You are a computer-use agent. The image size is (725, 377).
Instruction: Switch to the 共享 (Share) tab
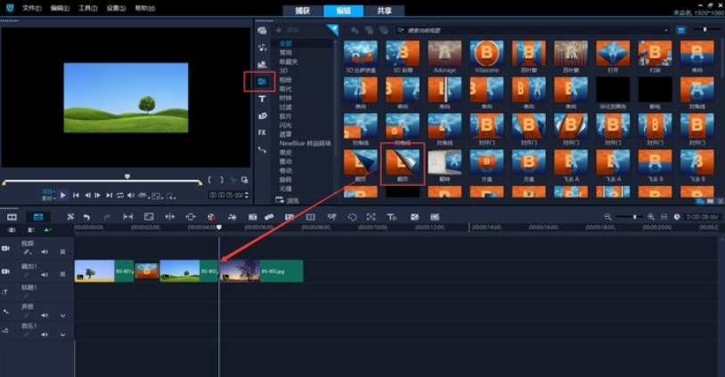point(384,11)
